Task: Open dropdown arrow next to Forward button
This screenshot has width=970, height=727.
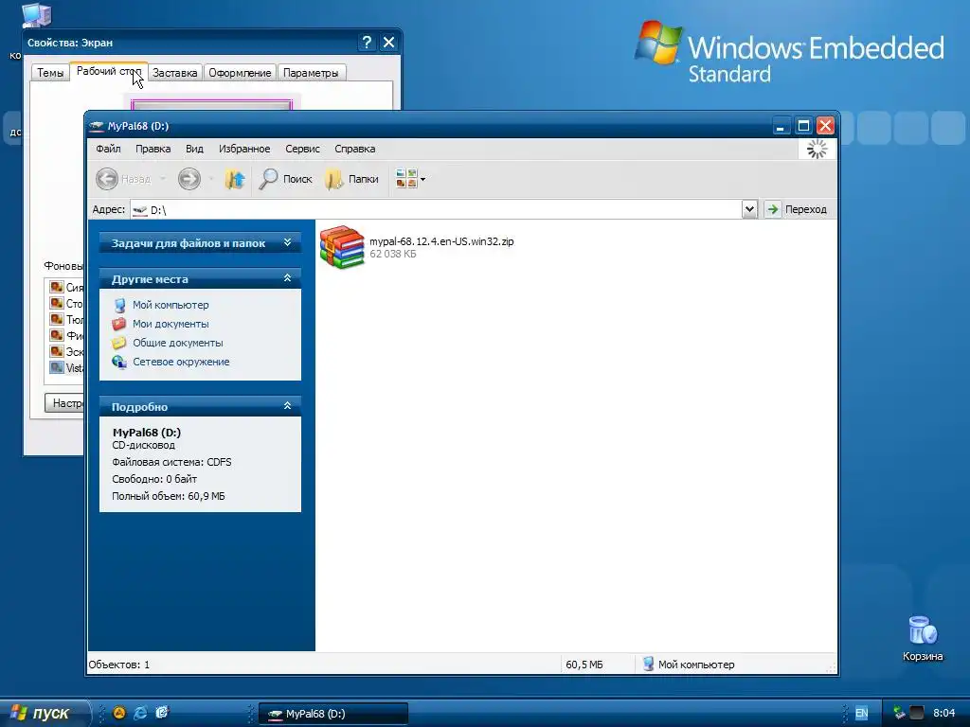Action: (x=211, y=179)
